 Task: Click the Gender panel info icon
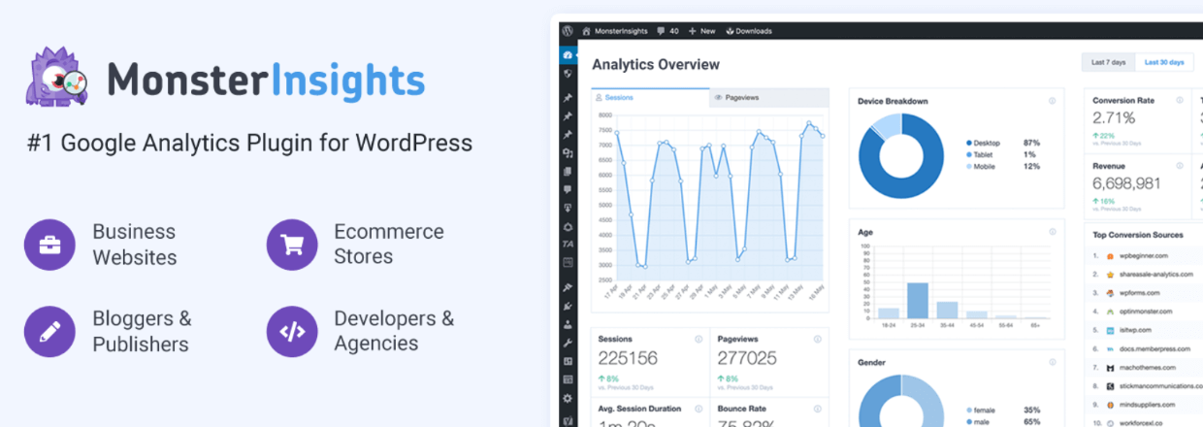(1052, 363)
